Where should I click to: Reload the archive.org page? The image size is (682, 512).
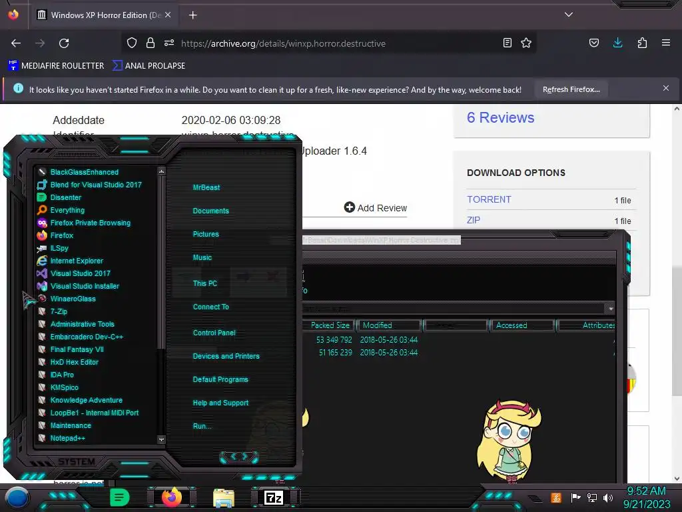(64, 43)
